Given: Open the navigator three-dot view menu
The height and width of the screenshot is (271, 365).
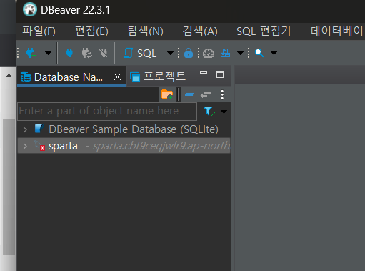Looking at the screenshot, I should coord(222,94).
